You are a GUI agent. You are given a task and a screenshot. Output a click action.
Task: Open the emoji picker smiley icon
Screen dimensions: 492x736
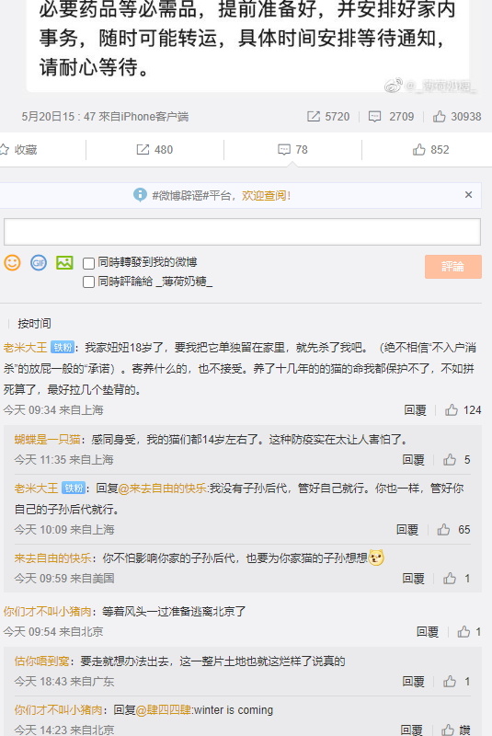(12, 262)
